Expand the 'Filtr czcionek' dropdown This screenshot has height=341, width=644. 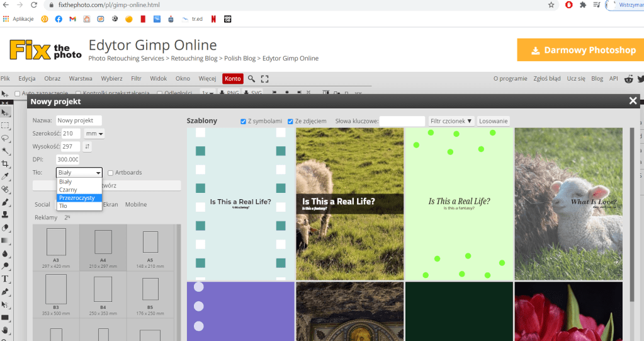pyautogui.click(x=451, y=121)
